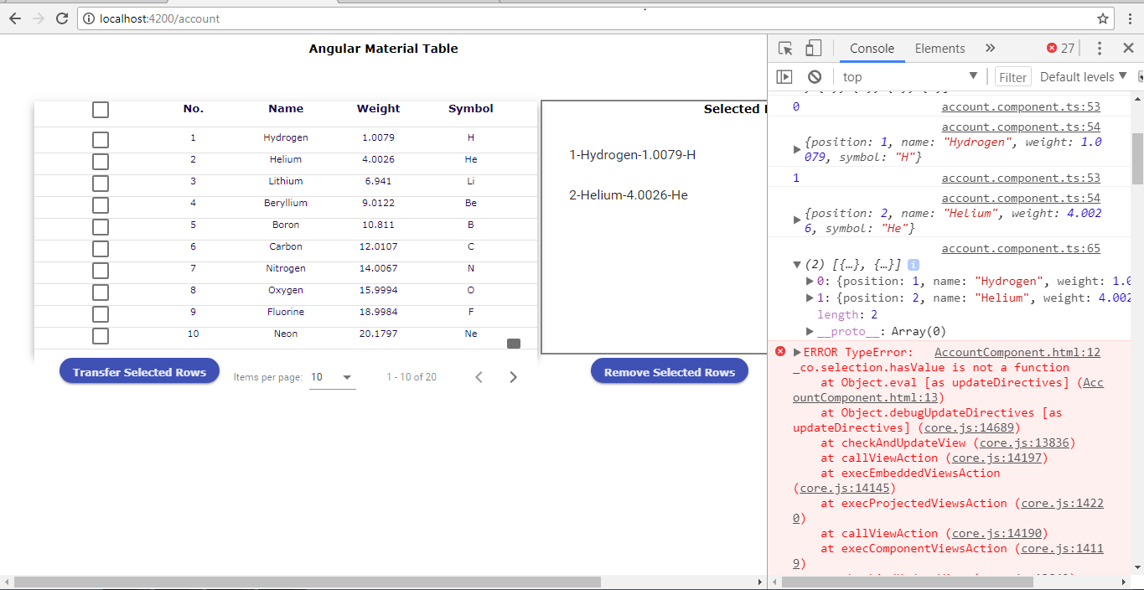
Task: Click the Angular Material Table heading
Action: [x=384, y=49]
